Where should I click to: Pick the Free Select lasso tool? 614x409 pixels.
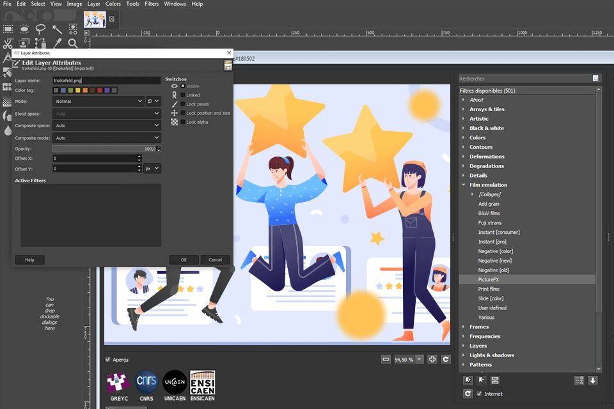click(x=40, y=29)
